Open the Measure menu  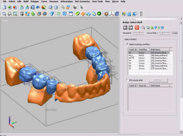coord(54,1)
